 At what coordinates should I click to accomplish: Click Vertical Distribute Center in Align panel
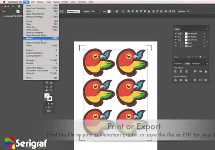pyautogui.click(x=181, y=80)
